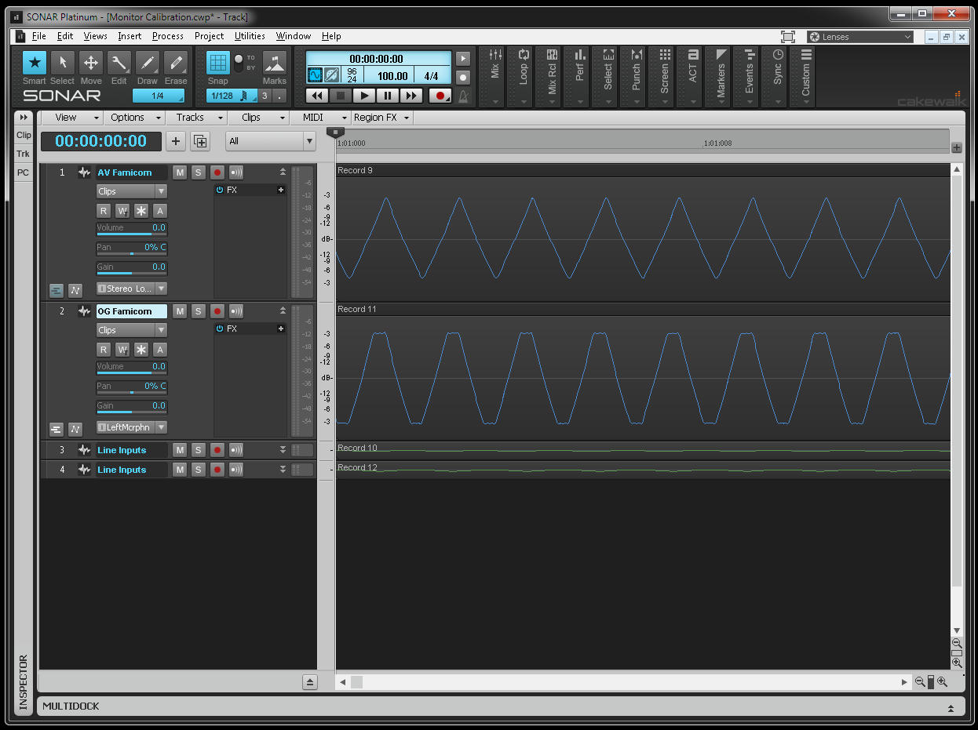Image resolution: width=978 pixels, height=730 pixels.
Task: Open the track filter All dropdown
Action: (271, 141)
